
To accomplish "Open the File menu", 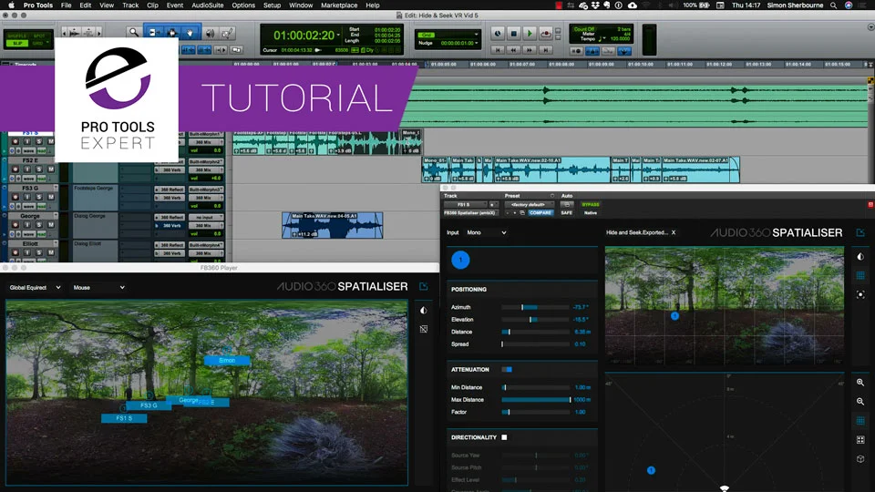I will click(66, 5).
